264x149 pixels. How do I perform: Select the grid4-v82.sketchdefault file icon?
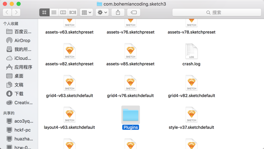(191, 83)
